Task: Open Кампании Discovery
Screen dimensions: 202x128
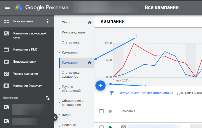Action: pos(28,86)
